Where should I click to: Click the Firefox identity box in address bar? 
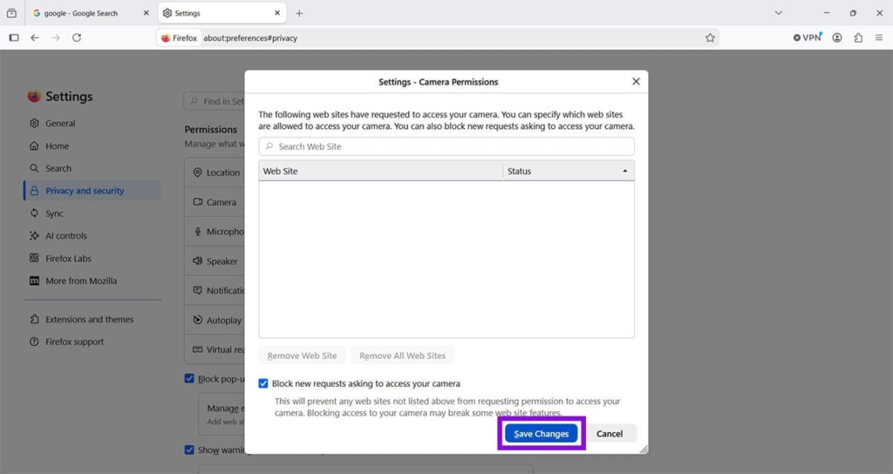(x=179, y=38)
